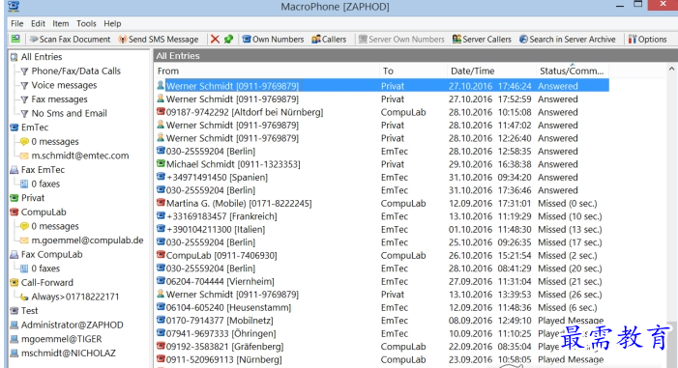The image size is (678, 368).
Task: Click Server Own Numbers toolbar button
Action: 401,40
